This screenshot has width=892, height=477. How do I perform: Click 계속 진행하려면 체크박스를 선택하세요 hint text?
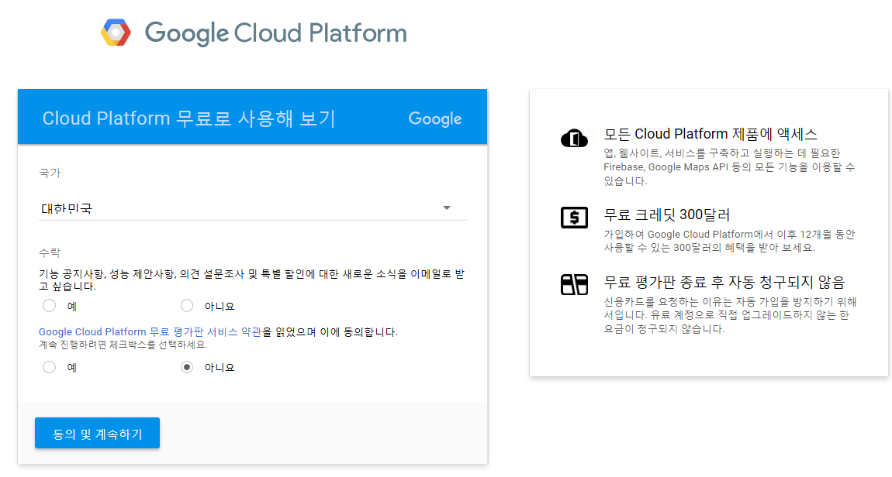[123, 345]
